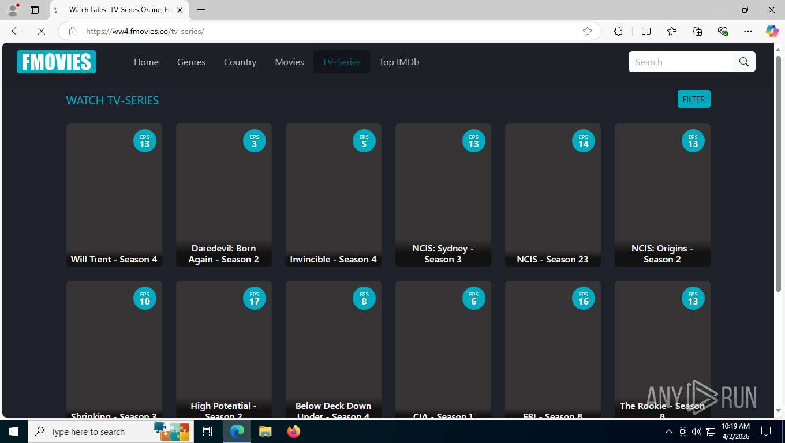
Task: Click EPS 16 badge on FBI card
Action: [x=584, y=298]
